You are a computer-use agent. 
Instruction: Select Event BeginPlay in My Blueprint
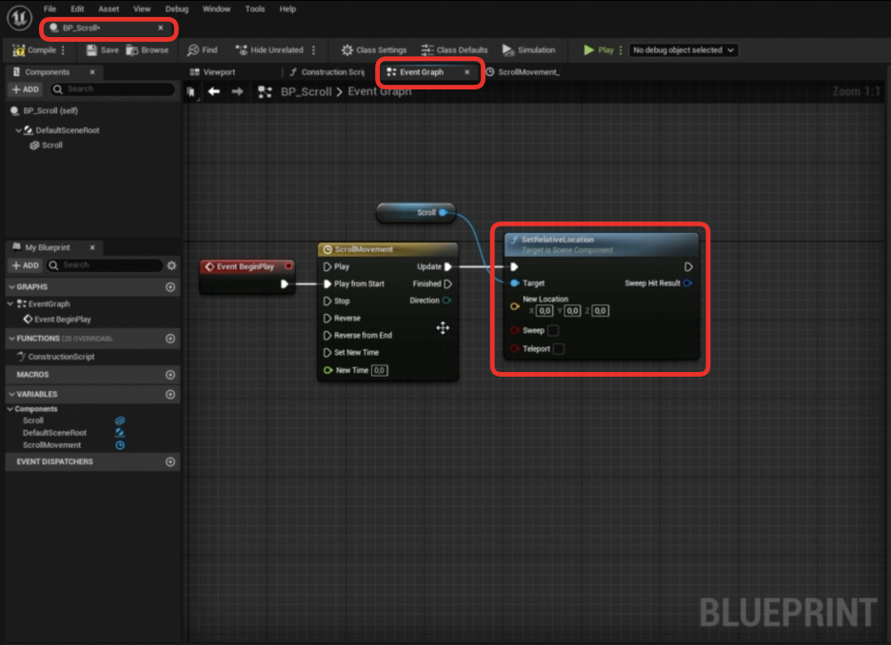coord(57,319)
